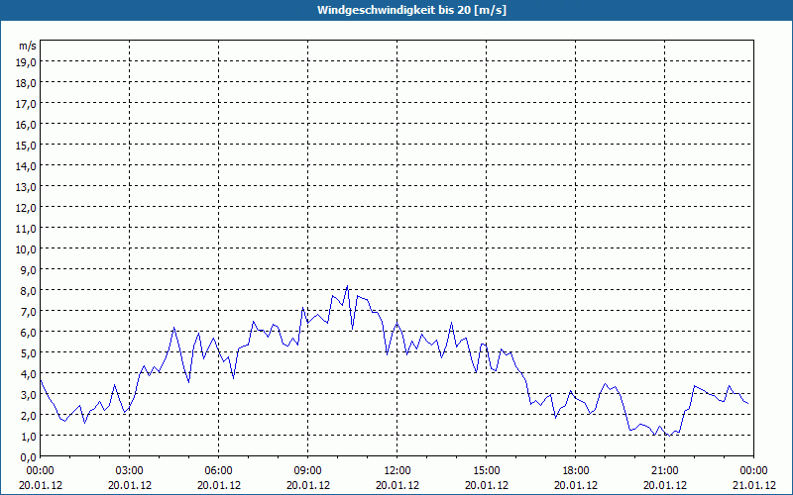Click the '2,0' axis label
793x495 pixels.
click(29, 415)
